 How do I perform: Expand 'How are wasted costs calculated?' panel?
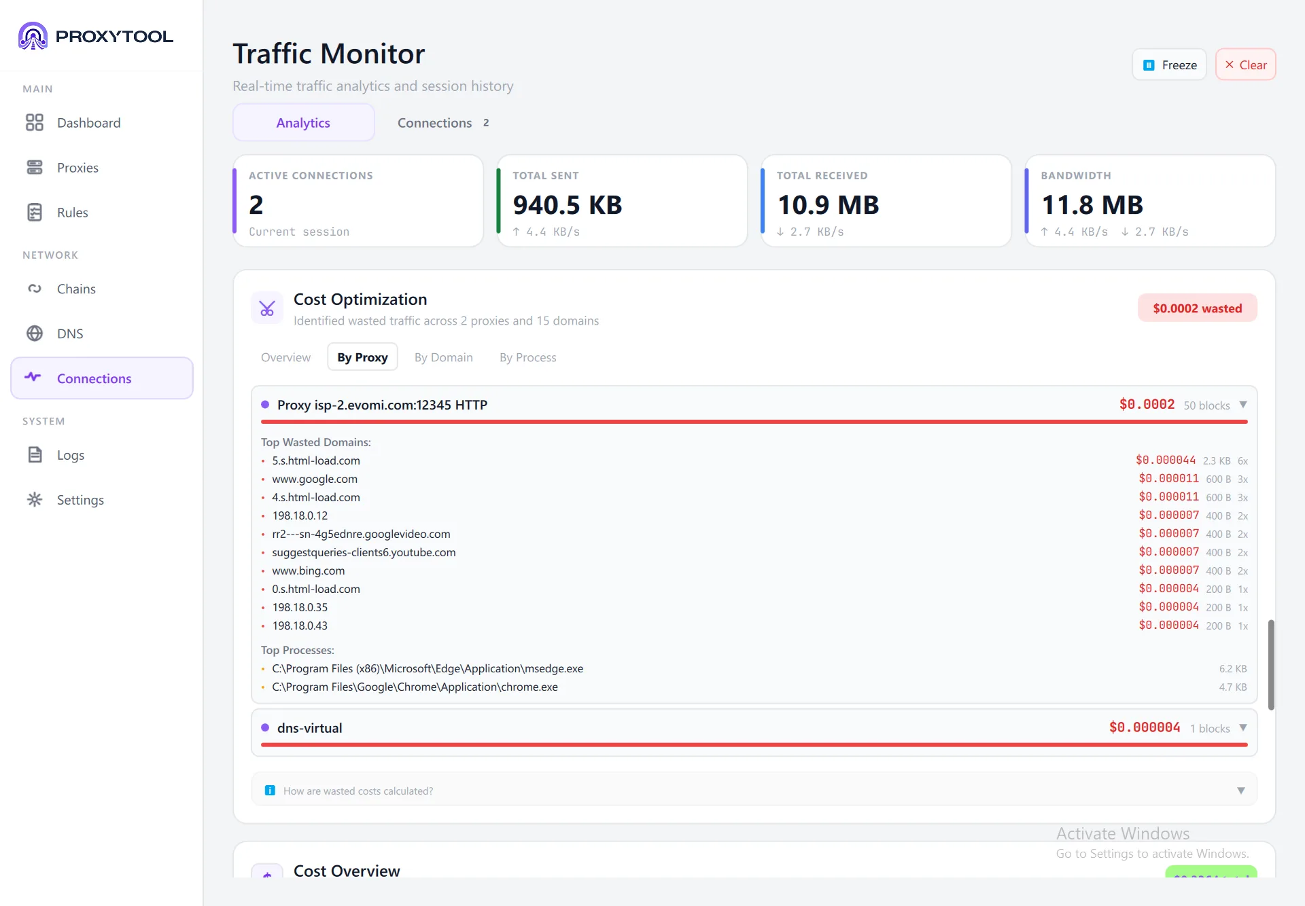(x=754, y=791)
